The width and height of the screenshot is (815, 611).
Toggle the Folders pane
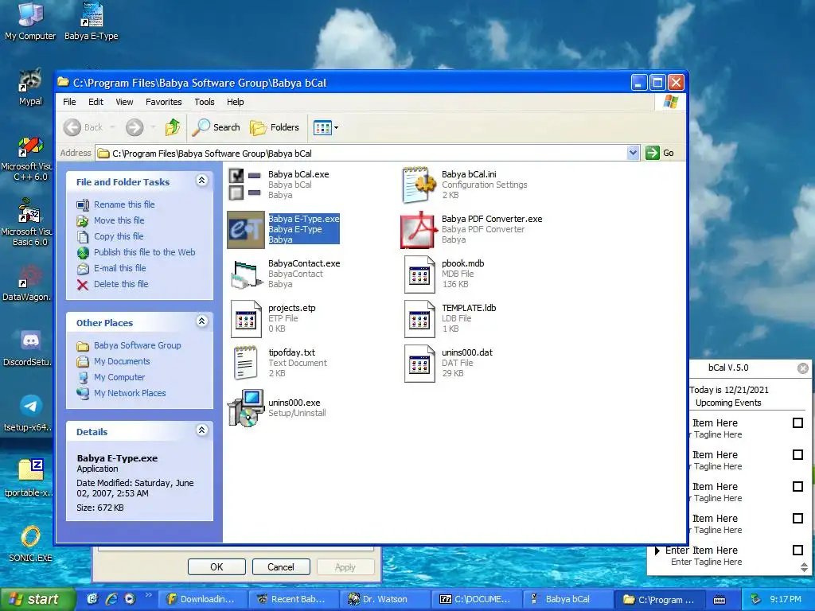pos(275,127)
